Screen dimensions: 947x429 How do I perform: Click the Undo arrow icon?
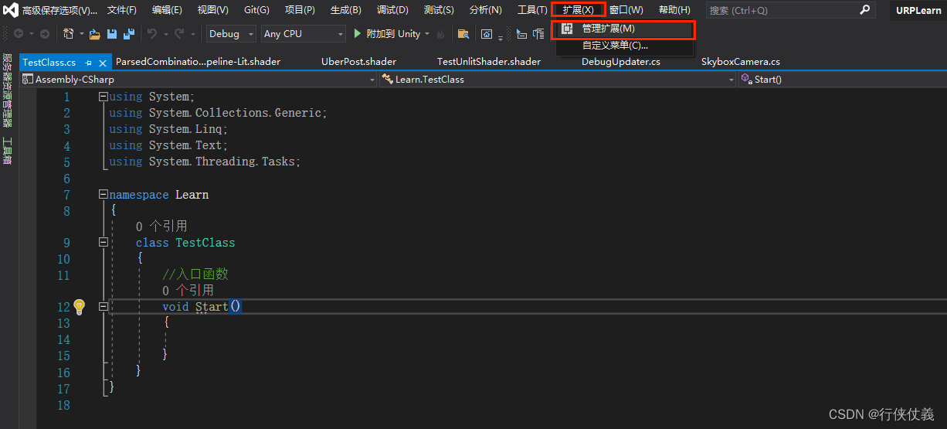click(x=152, y=34)
